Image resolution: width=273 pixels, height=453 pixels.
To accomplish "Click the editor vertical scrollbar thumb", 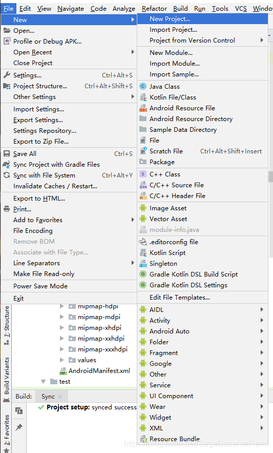I will pos(270,177).
